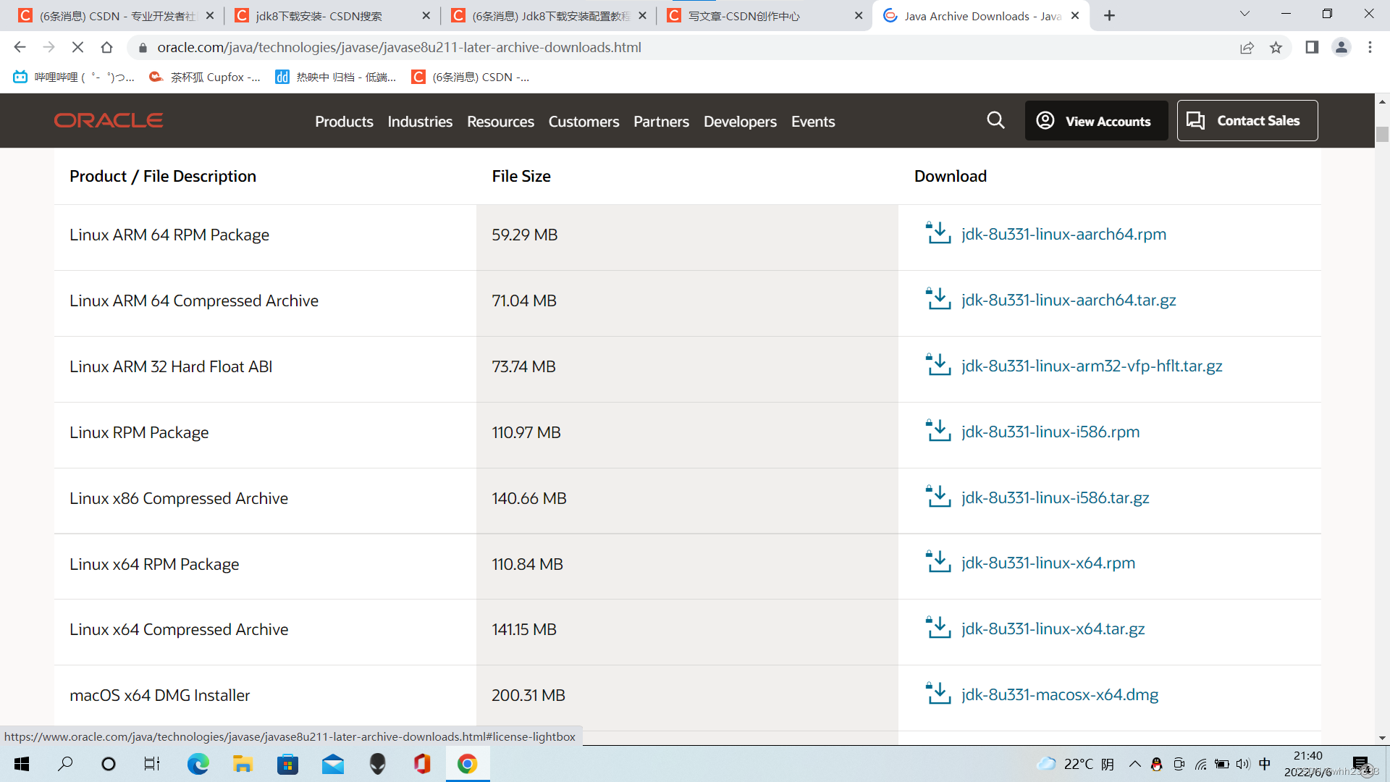1390x782 pixels.
Task: Download jdk-8u331-linux-x64.tar.gz
Action: (1053, 628)
